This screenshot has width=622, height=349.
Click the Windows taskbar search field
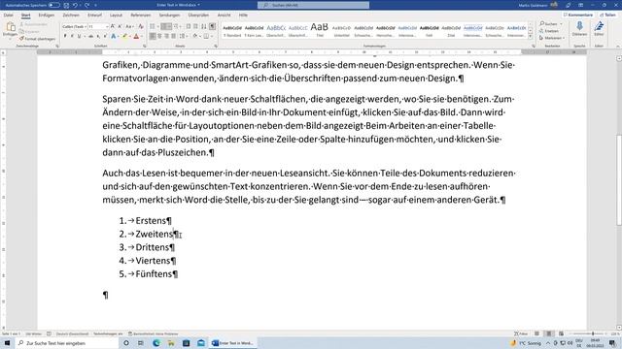tap(67, 343)
